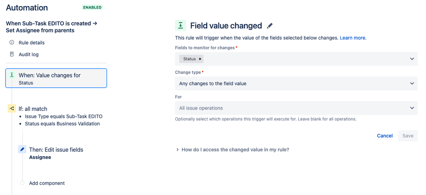
Task: Open the For issue operations dropdown
Action: pos(296,108)
